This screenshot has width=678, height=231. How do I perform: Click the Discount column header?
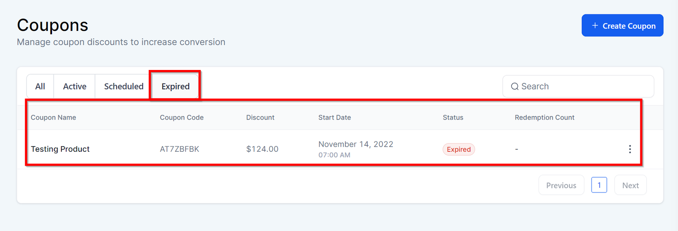coord(260,117)
